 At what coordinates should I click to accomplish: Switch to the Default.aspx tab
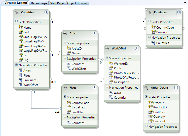tap(39, 3)
